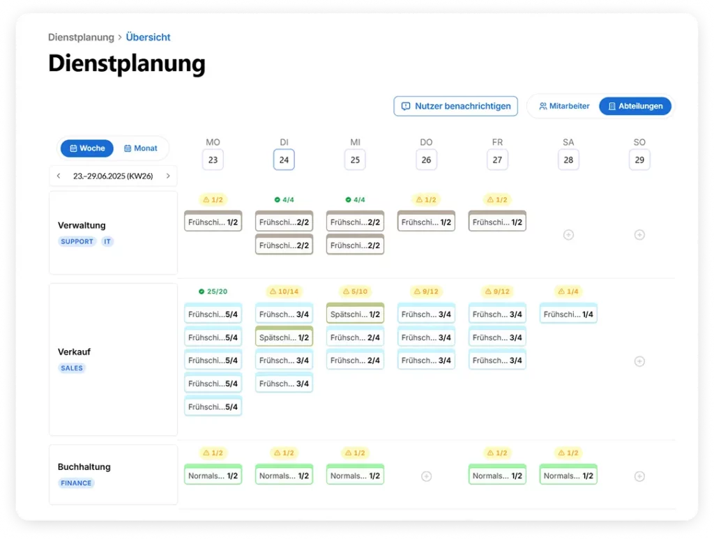
Task: Show Mitarbeiter view
Action: (x=564, y=106)
